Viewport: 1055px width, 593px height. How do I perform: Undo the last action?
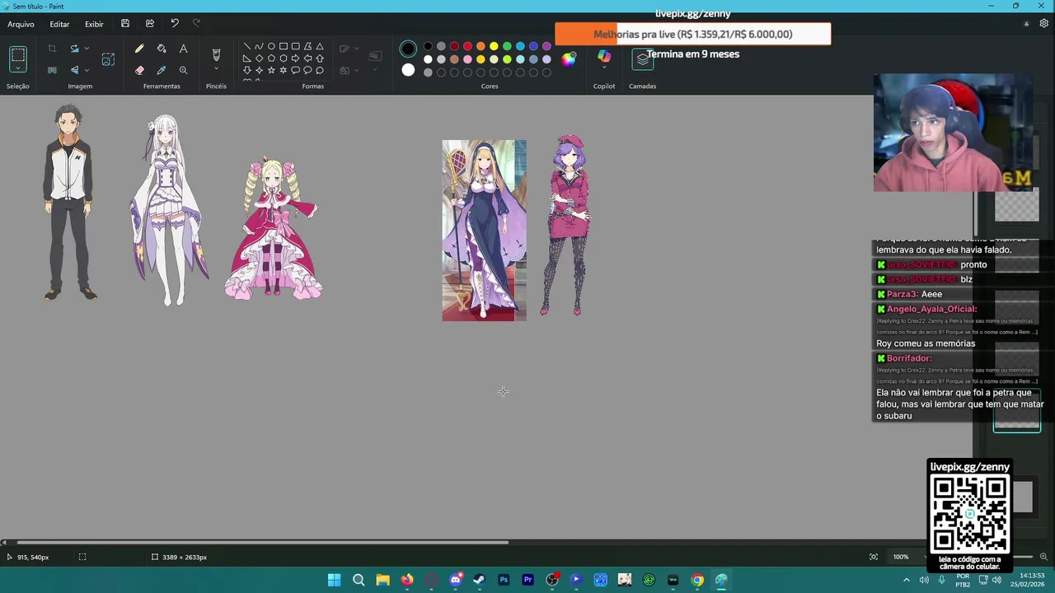coord(175,24)
